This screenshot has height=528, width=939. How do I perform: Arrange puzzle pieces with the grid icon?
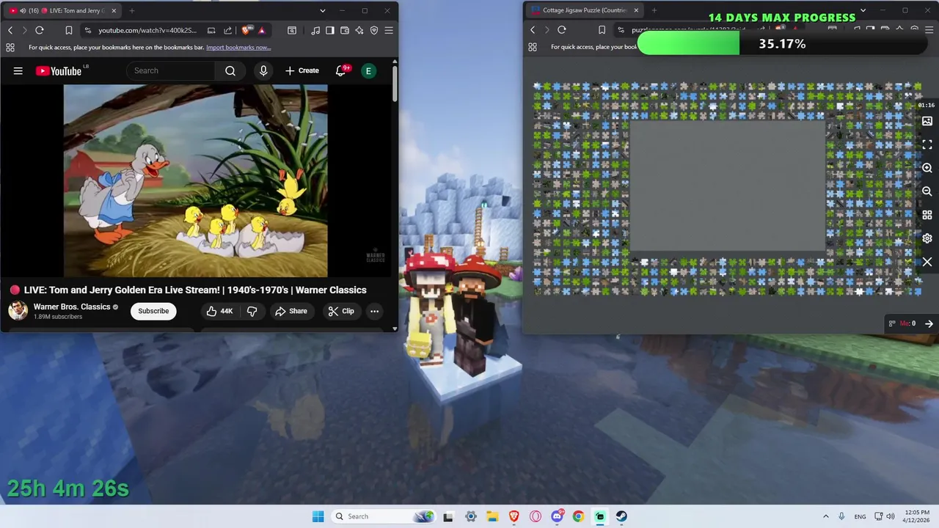click(x=927, y=215)
